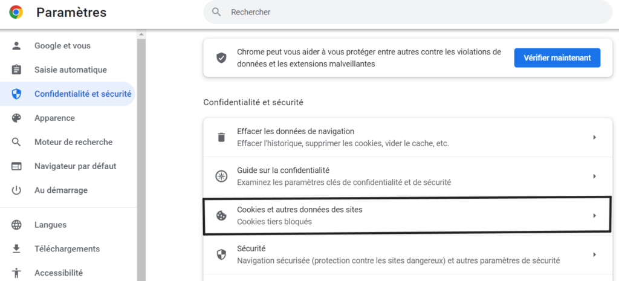Click the download icon for Téléchargements
619x281 pixels.
16,248
